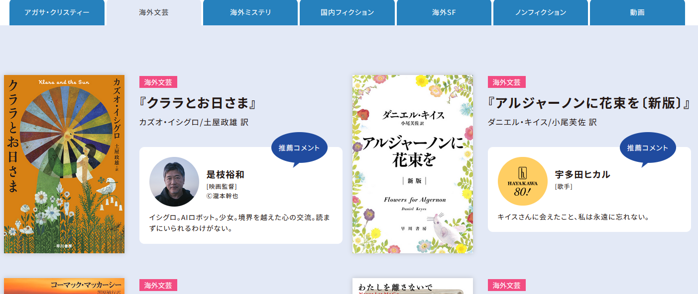698x294 pixels.
Task: Click the comment starting イシグロ。AIロボット。
Action: click(x=239, y=223)
